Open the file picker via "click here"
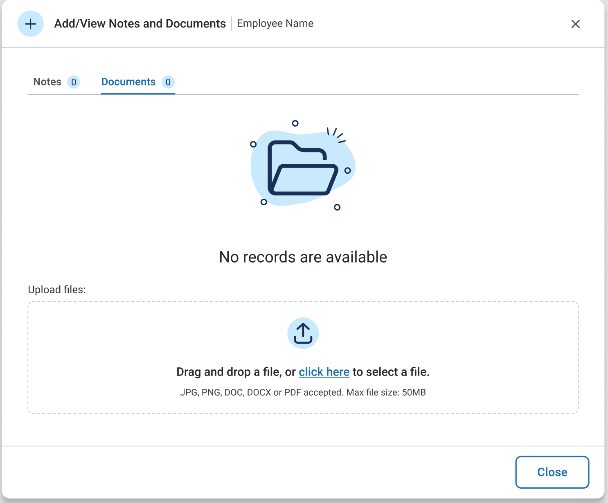The height and width of the screenshot is (503, 608). point(324,372)
